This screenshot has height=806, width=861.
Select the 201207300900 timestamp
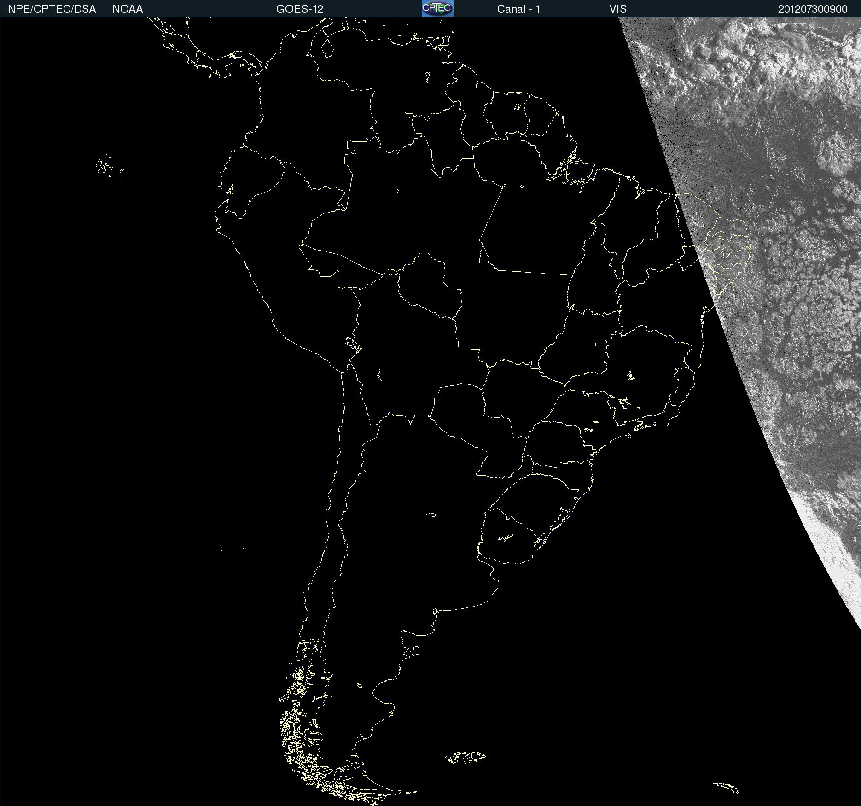813,9
